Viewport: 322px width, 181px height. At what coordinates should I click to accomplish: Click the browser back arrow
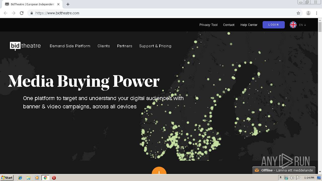point(6,13)
